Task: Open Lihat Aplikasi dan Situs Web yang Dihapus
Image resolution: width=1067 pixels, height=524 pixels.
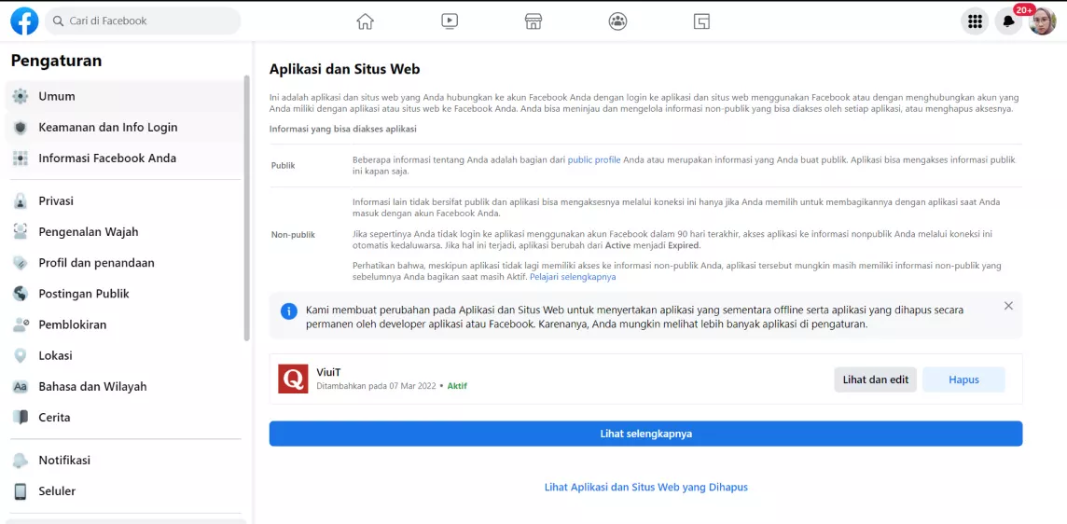Action: coord(645,488)
